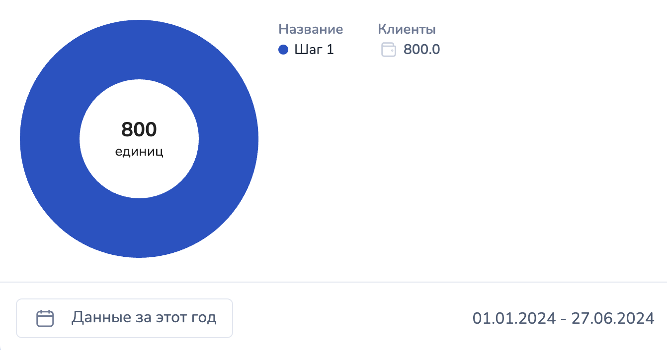Click the horizontal divider line below the chart
667x350 pixels.
coord(333,282)
